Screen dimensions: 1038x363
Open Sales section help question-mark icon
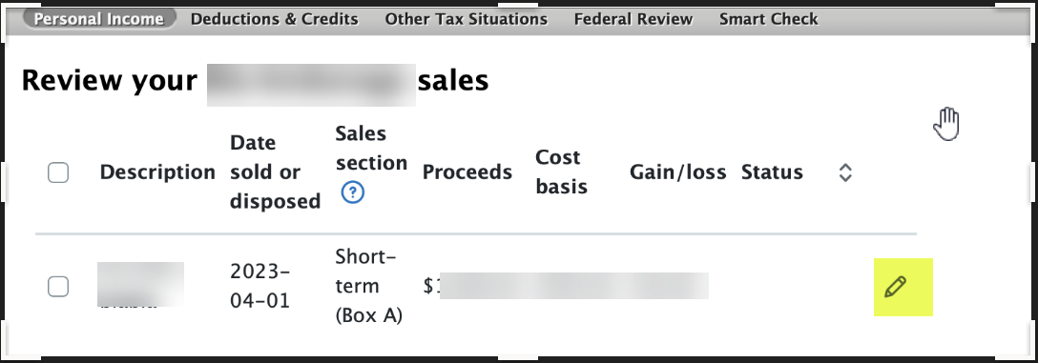(x=353, y=192)
